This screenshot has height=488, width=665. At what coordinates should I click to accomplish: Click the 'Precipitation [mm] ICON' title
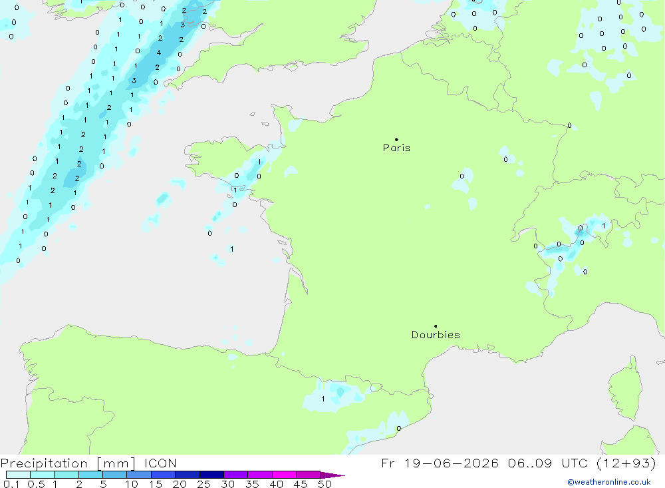pyautogui.click(x=88, y=463)
